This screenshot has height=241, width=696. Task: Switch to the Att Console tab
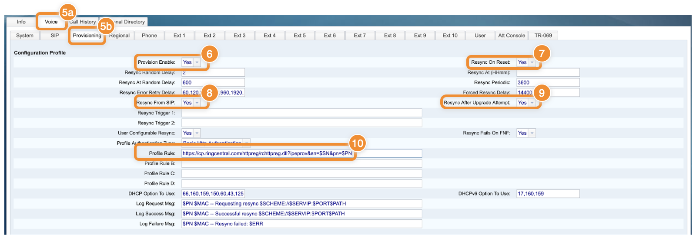click(511, 36)
